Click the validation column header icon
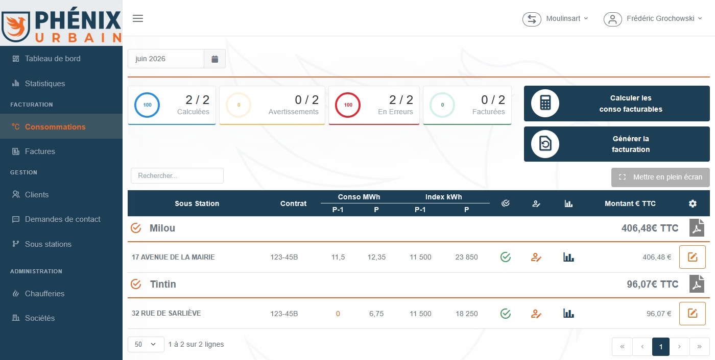The width and height of the screenshot is (715, 360). [506, 203]
